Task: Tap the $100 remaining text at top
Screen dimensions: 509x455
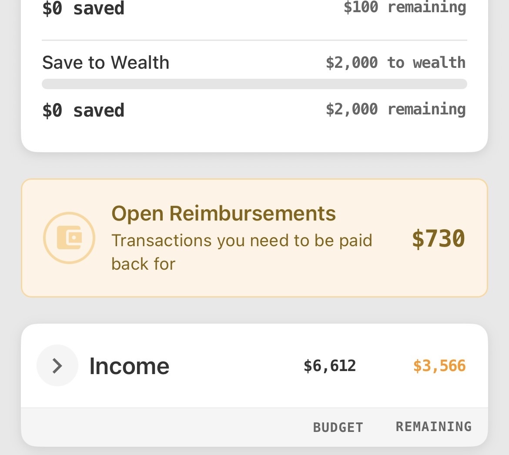Action: point(405,7)
